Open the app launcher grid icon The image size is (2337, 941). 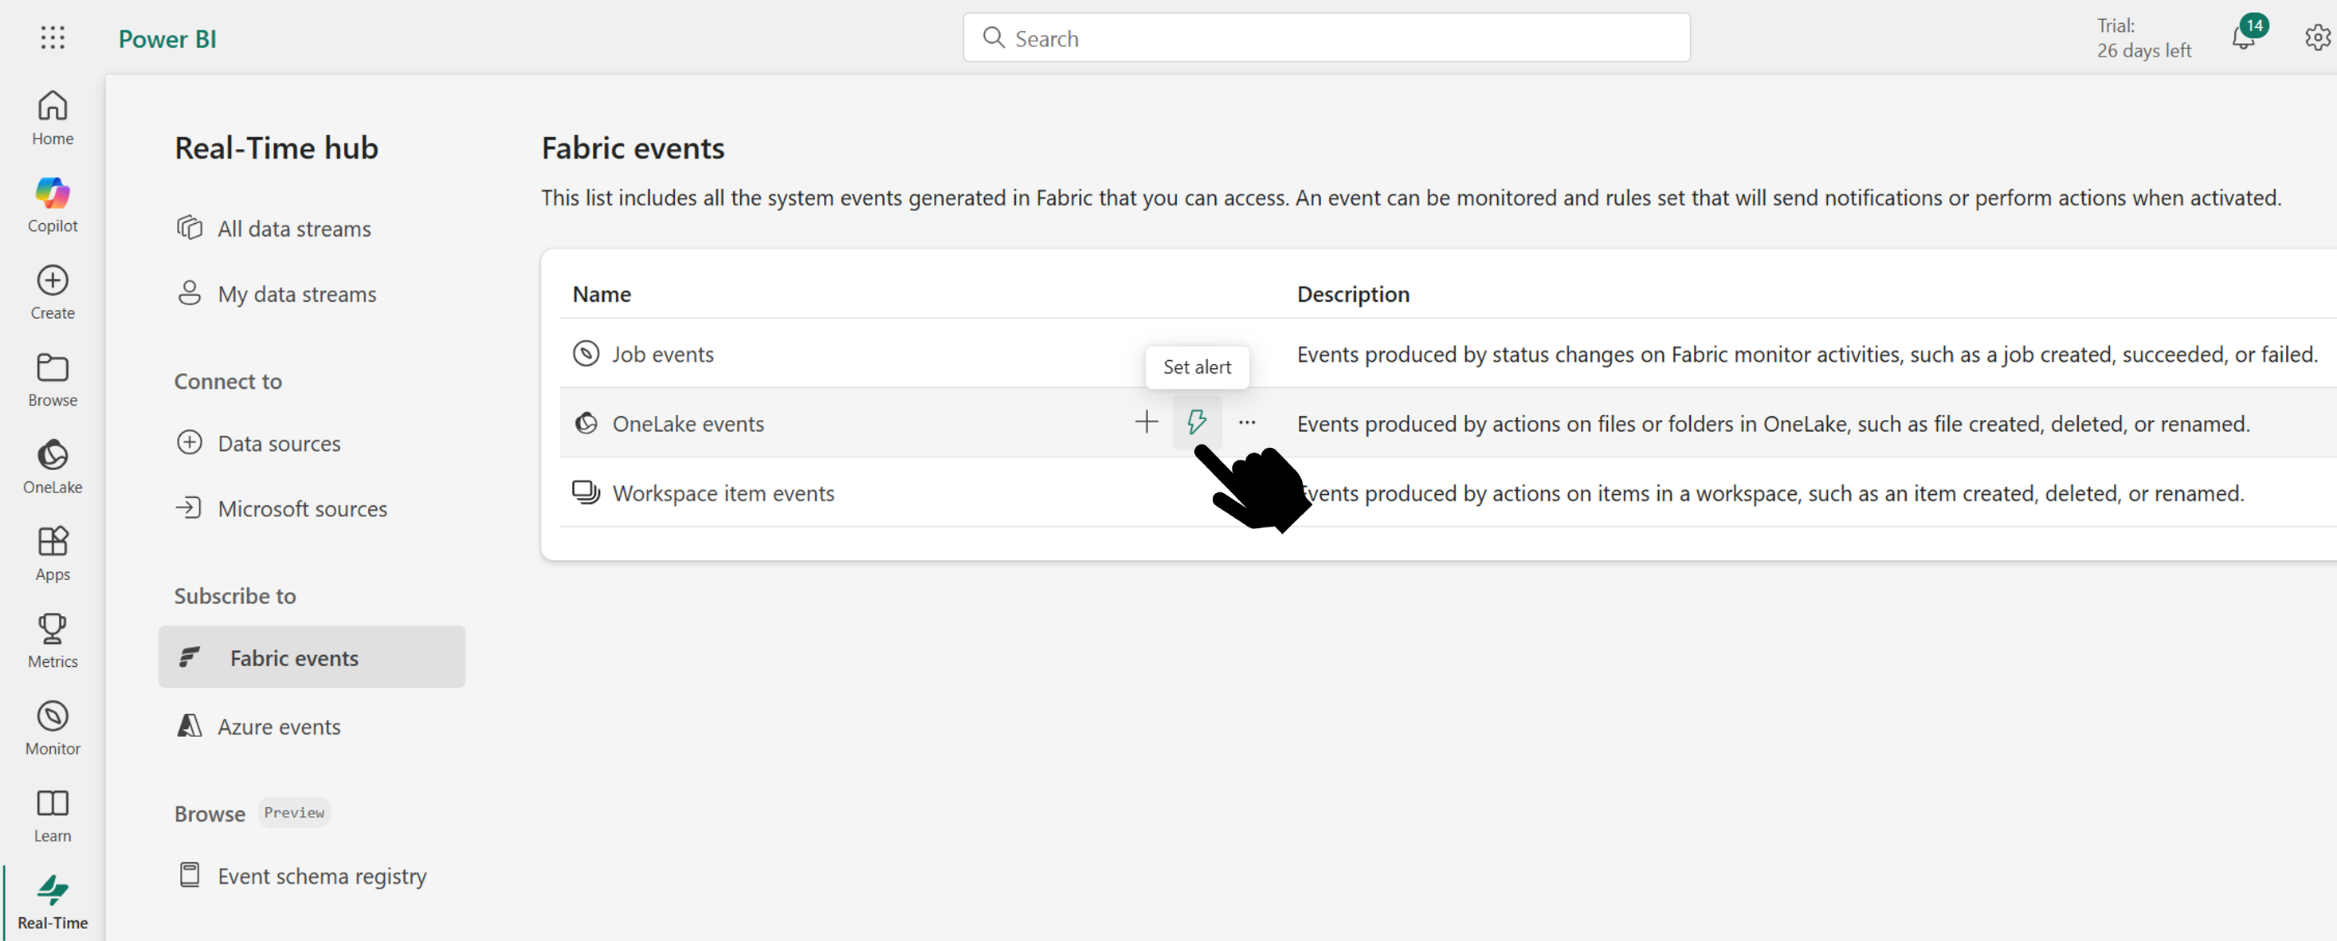coord(53,37)
